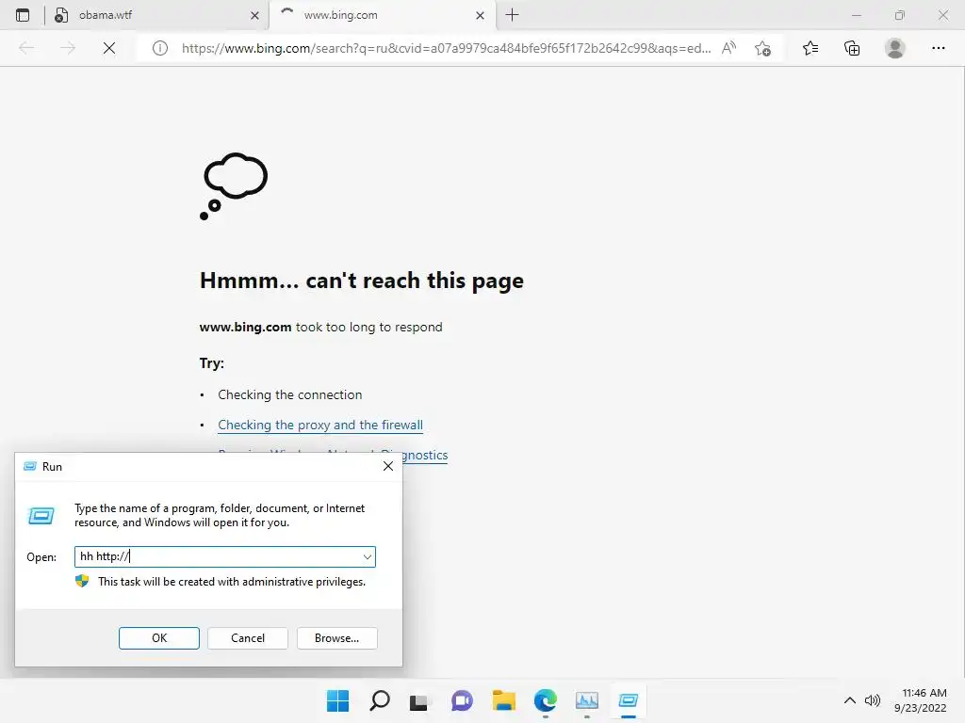Open the profile account icon
This screenshot has height=723, width=965.
[x=894, y=48]
